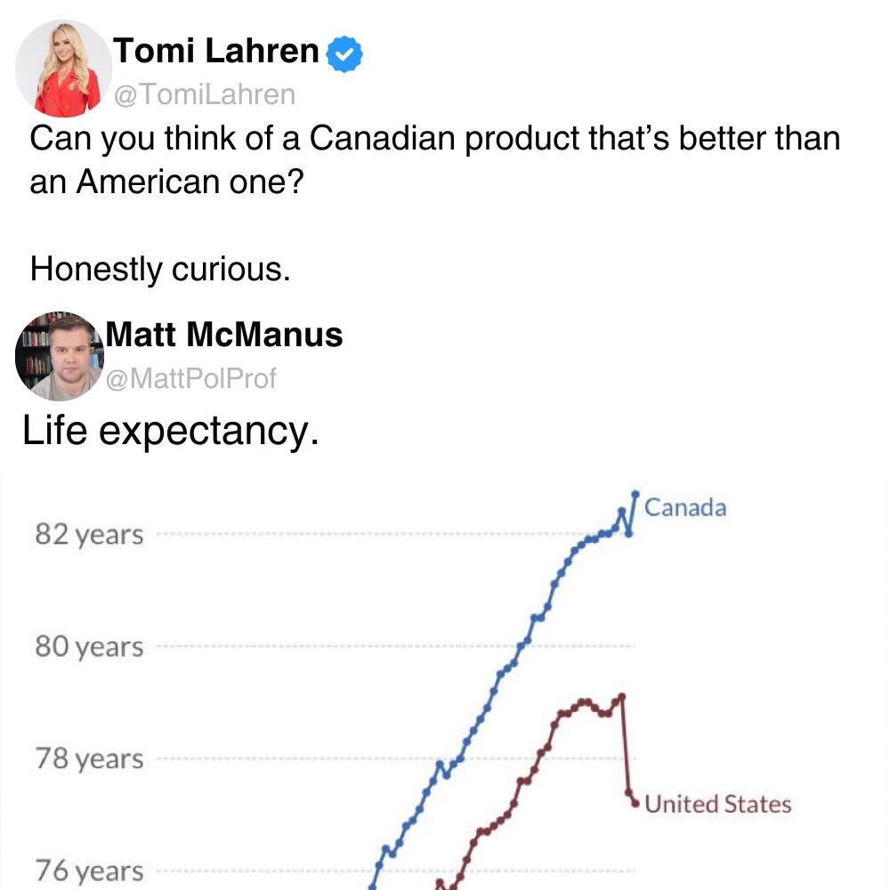Click the 76 years axis label
The height and width of the screenshot is (890, 890).
89,871
